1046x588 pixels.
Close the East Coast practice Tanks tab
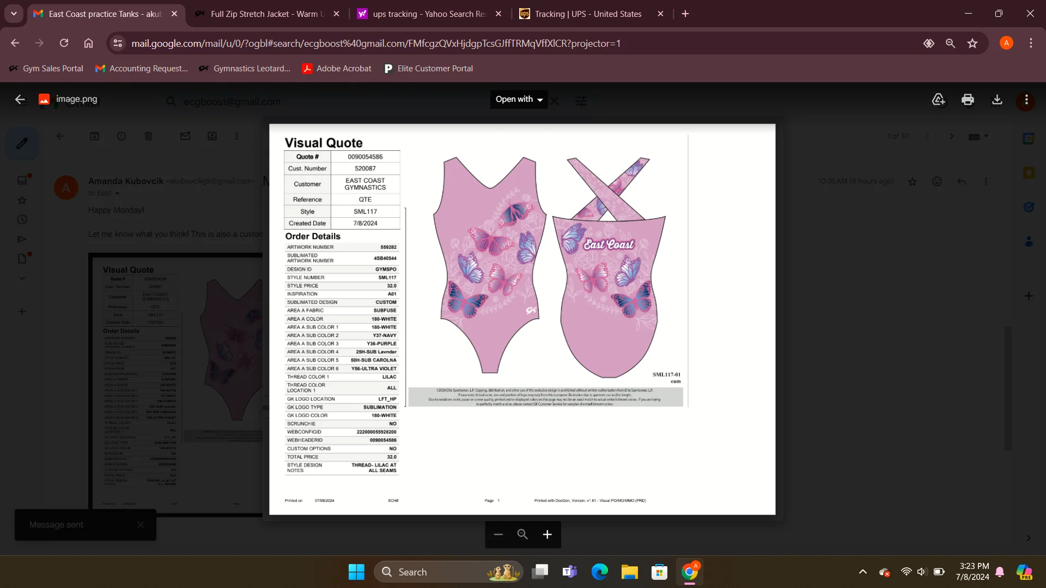click(x=174, y=14)
